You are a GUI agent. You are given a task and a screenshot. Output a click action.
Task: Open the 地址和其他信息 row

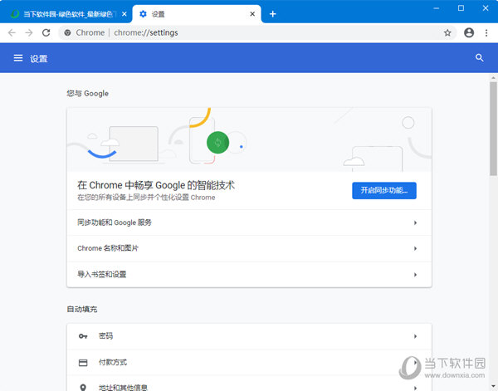[x=249, y=384]
